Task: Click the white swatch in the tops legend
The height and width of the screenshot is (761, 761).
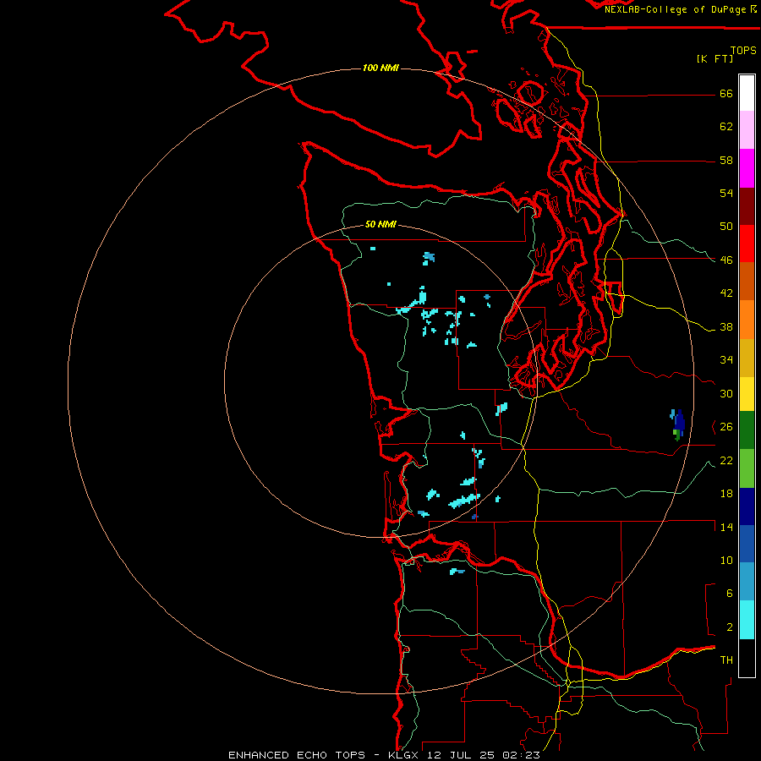Action: point(747,93)
